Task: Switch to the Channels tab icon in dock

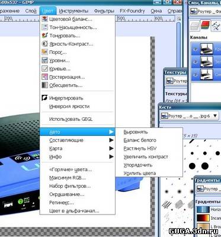Action: pos(205,25)
